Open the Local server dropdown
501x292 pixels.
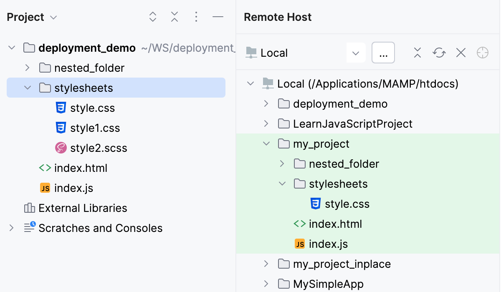point(356,53)
